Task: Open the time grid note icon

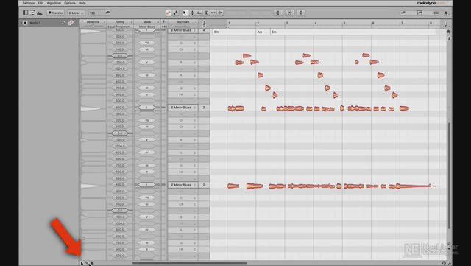Action: (446, 24)
